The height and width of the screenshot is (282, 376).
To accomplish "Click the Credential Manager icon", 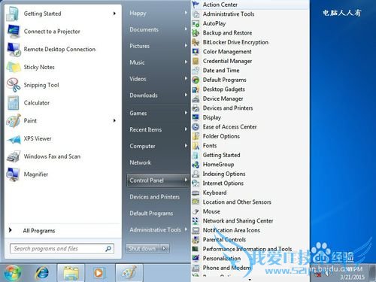I will (196, 61).
